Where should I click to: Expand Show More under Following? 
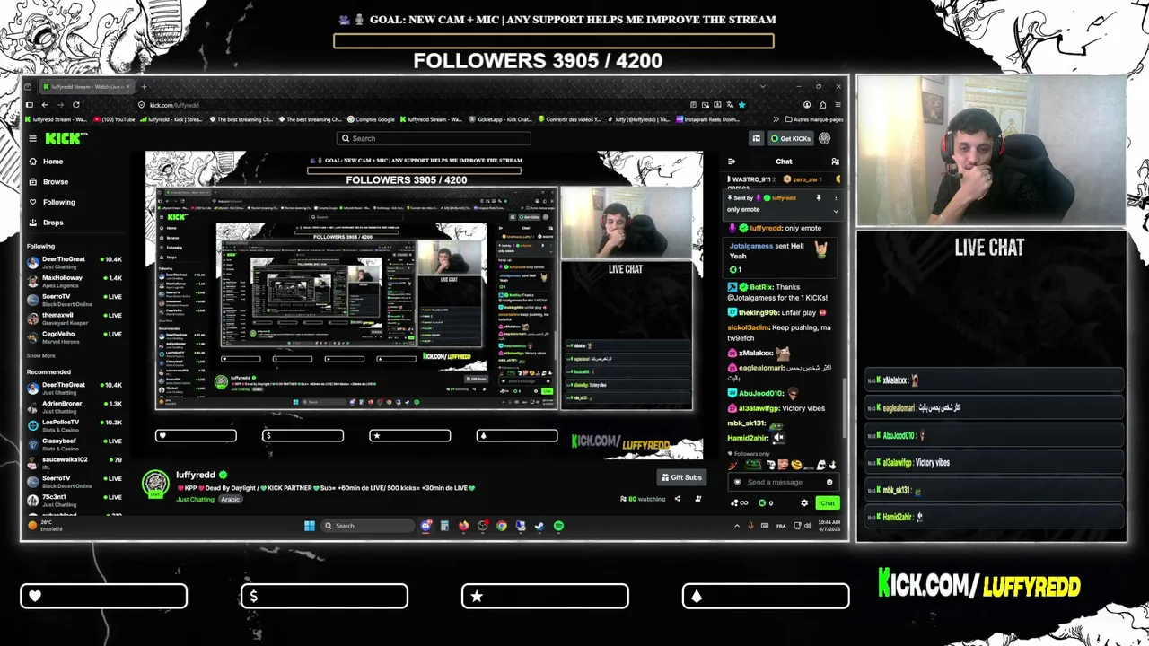point(40,356)
